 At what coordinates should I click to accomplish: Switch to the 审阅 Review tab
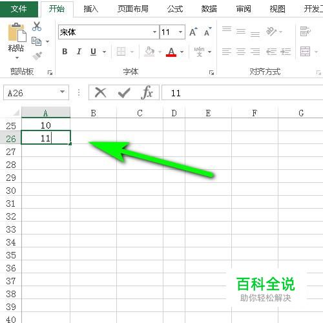pos(244,9)
